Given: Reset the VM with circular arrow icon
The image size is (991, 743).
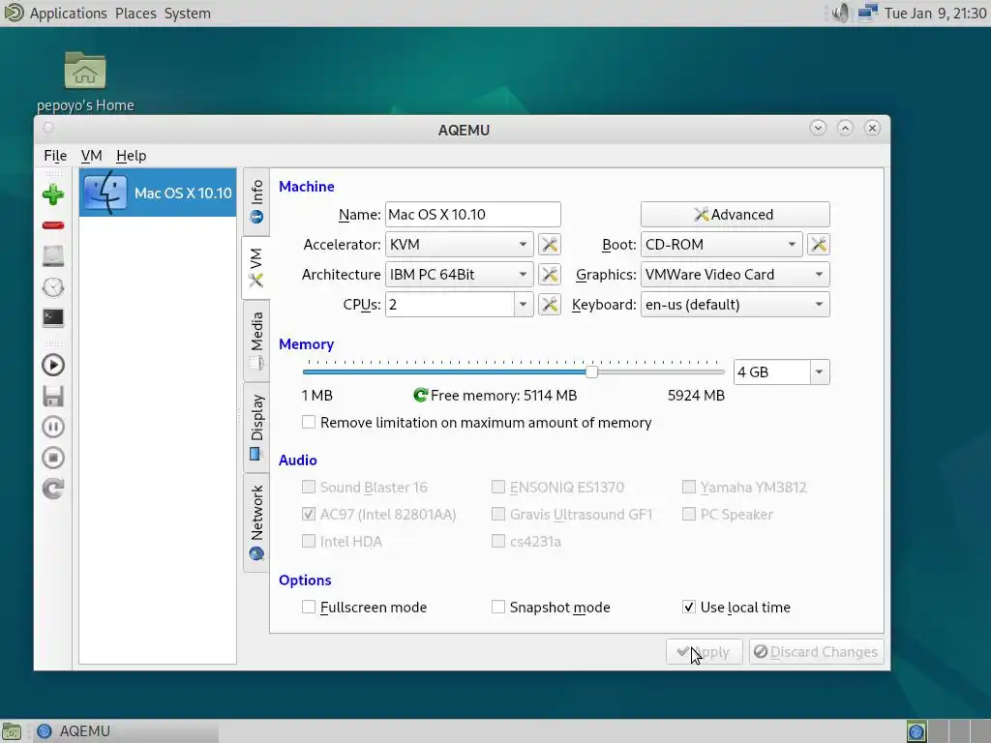Looking at the screenshot, I should (x=53, y=489).
